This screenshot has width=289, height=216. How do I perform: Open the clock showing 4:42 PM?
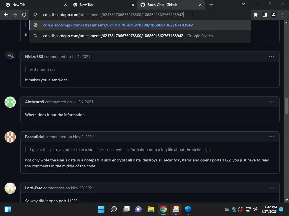[x=269, y=209]
